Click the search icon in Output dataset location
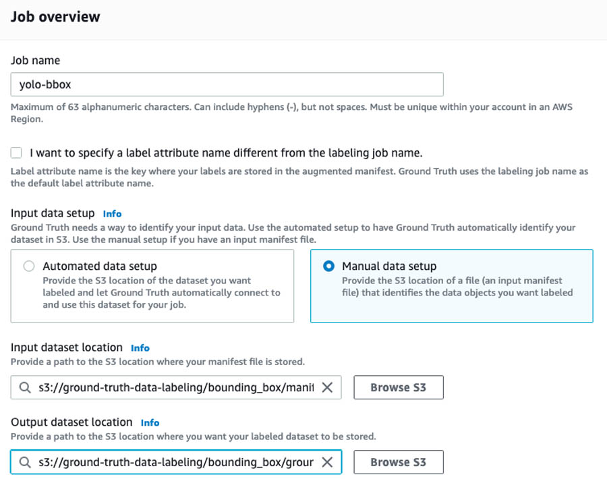The width and height of the screenshot is (607, 479). (x=25, y=462)
